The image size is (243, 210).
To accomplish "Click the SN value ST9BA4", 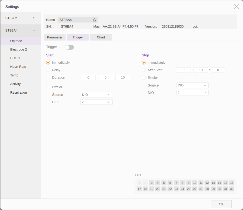I will pyautogui.click(x=67, y=27).
